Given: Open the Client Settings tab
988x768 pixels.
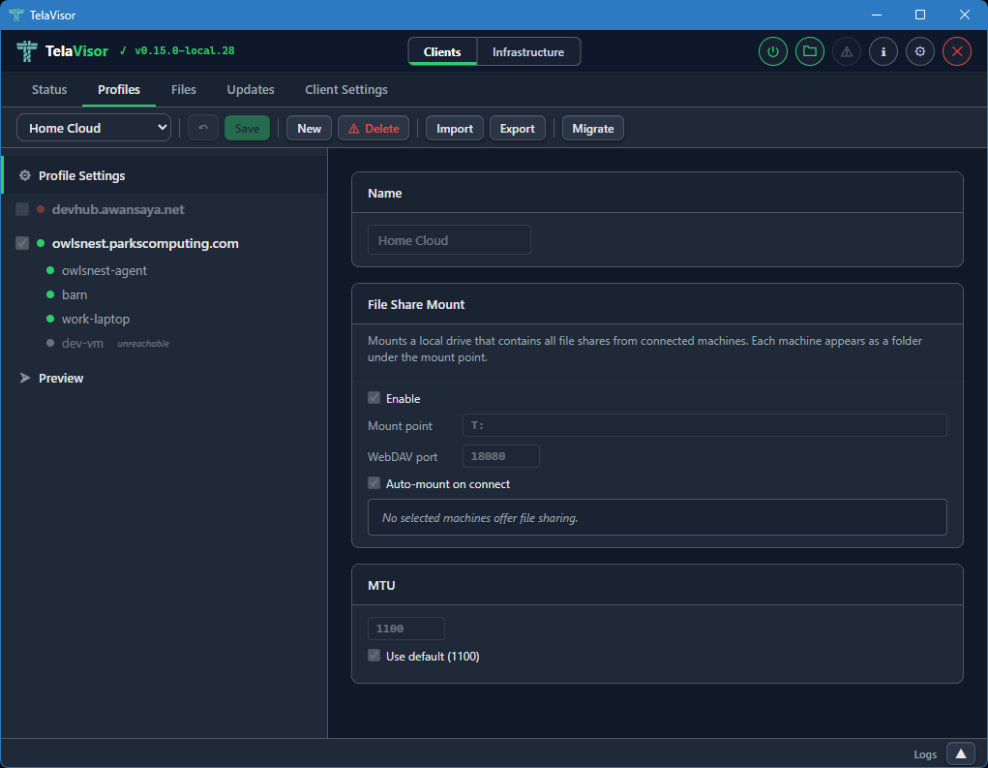Looking at the screenshot, I should pyautogui.click(x=345, y=89).
